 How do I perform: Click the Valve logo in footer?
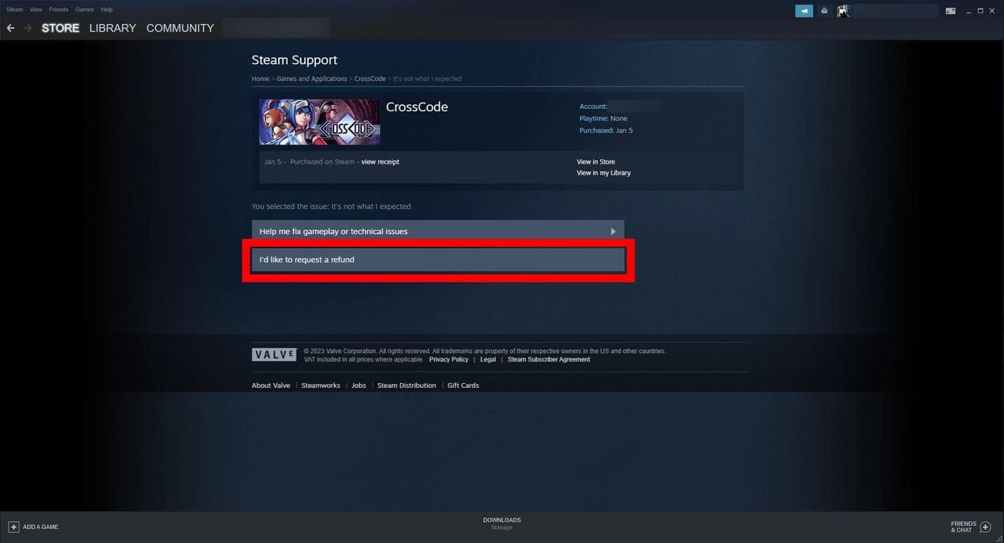coord(274,355)
